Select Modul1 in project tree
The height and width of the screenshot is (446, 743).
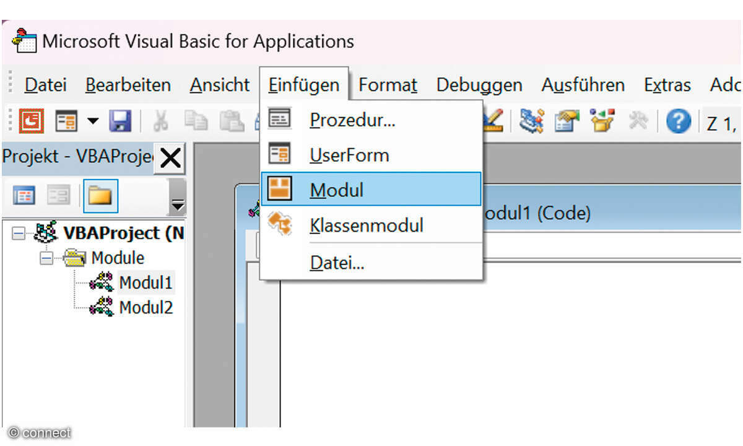(146, 282)
